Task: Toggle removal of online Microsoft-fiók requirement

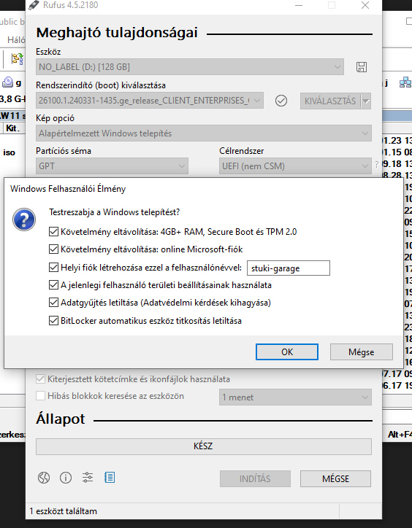Action: [53, 249]
